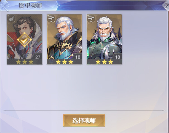Click the three-star row under the green-armored elder
Image resolution: width=169 pixels, height=133 pixels.
point(104,62)
